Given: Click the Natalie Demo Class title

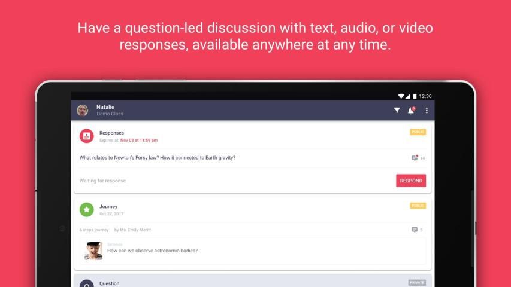Looking at the screenshot, I should pos(110,110).
